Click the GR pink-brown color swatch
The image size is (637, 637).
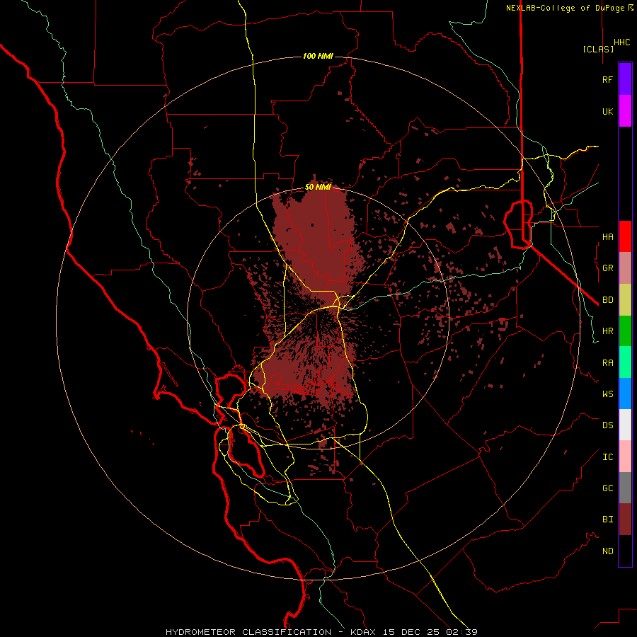(x=625, y=268)
